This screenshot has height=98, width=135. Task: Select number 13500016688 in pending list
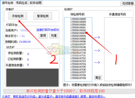click(x=78, y=19)
